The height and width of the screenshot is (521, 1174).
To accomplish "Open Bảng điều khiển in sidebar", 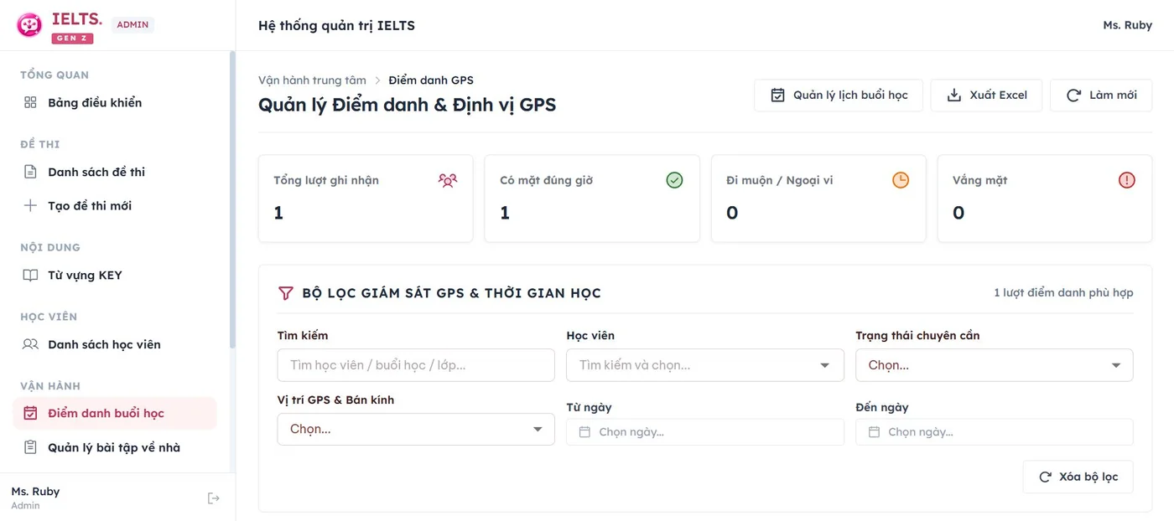I will 115,103.
